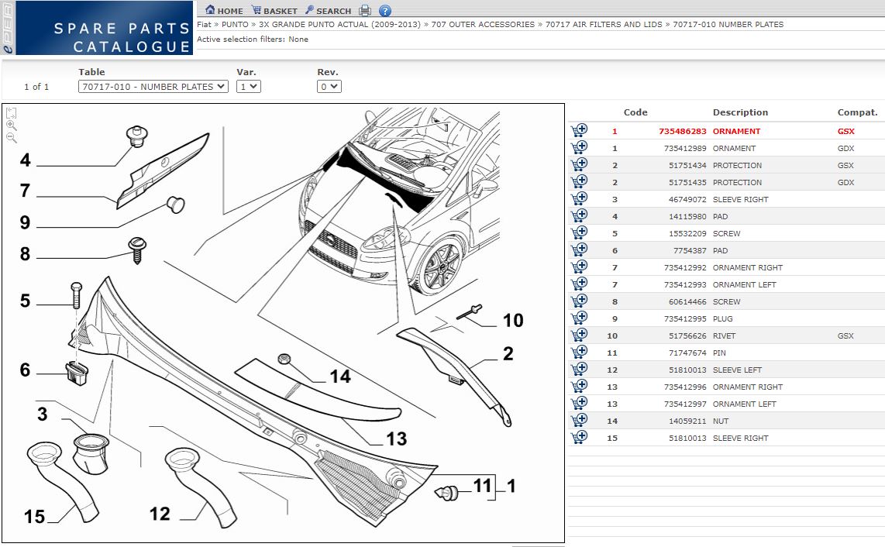
Task: Add SCREW 15532209 to basket
Action: [x=579, y=232]
